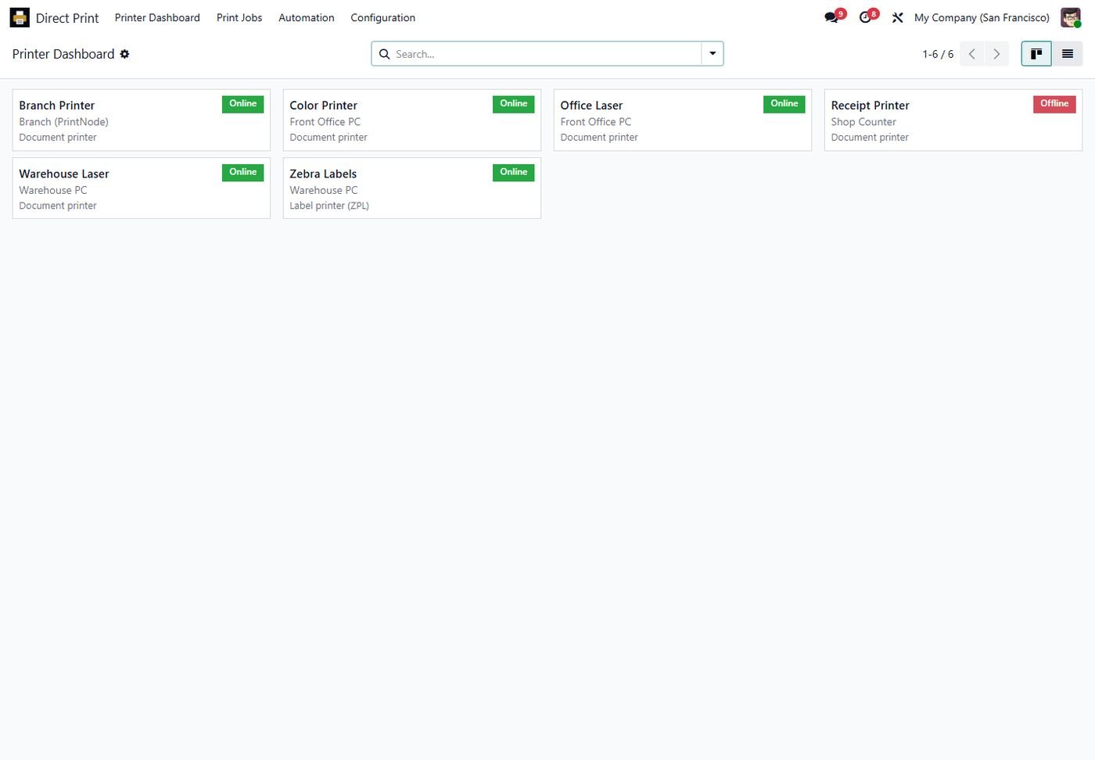Open the debug tools wrench icon
The height and width of the screenshot is (760, 1095).
click(897, 17)
